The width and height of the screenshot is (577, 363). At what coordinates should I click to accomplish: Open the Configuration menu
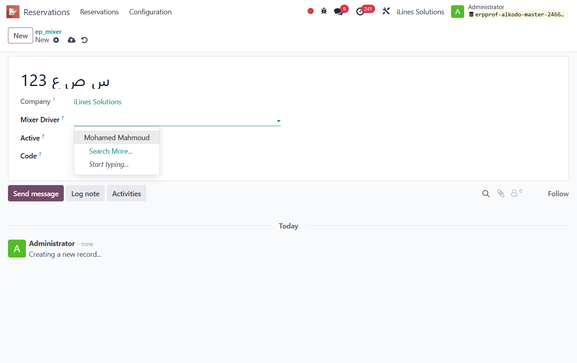(150, 12)
